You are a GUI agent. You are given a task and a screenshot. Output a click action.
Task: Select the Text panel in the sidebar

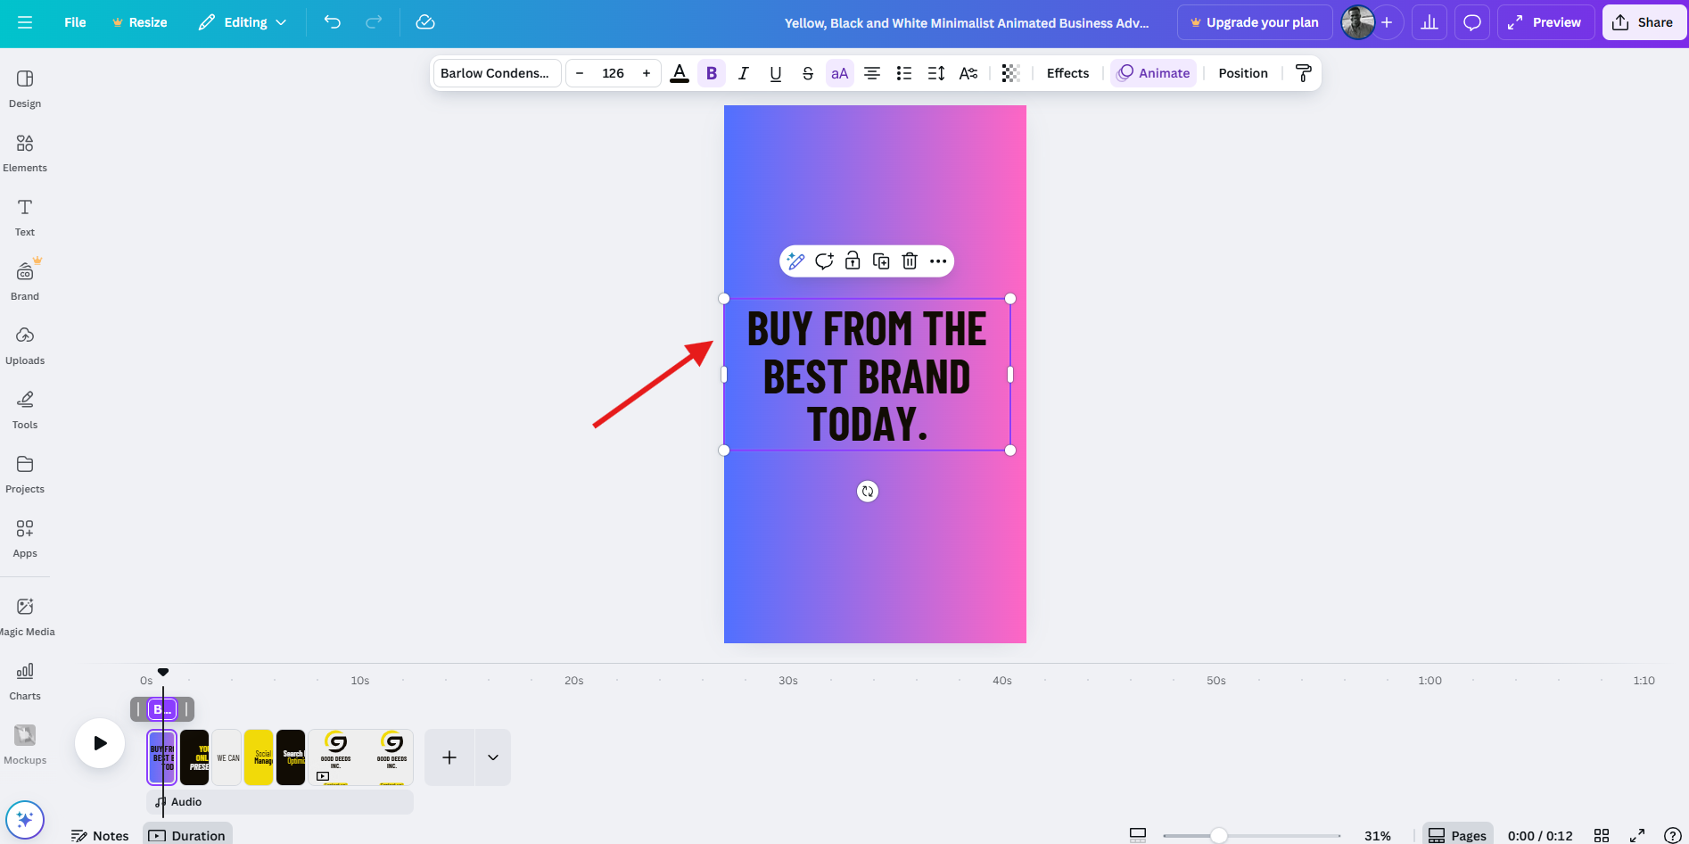(24, 214)
